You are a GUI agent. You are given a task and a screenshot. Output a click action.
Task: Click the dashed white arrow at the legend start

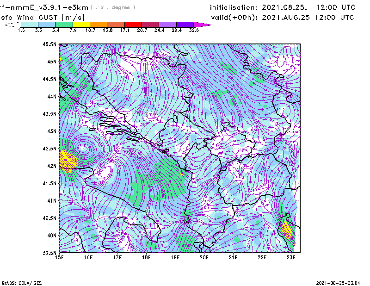[x=13, y=25]
